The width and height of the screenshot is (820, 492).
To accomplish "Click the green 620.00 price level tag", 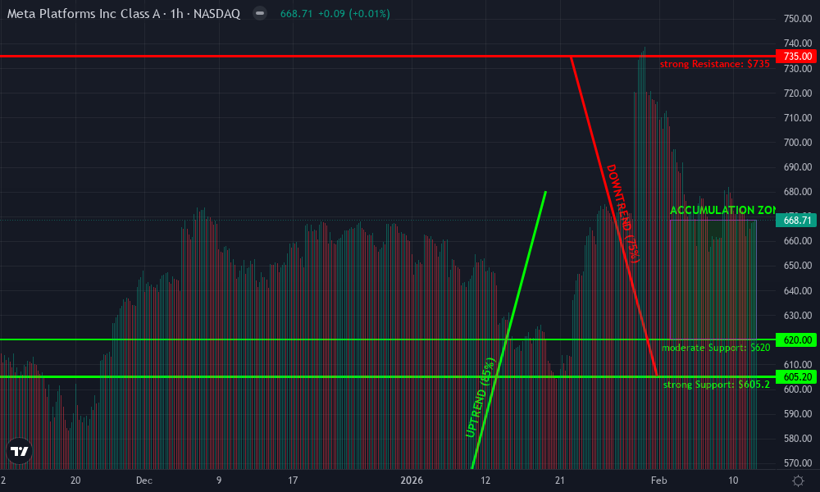I will pyautogui.click(x=796, y=339).
